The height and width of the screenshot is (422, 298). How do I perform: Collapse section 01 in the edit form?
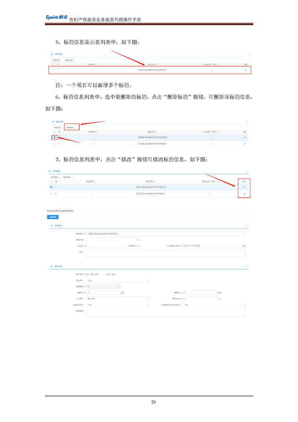[x=247, y=226]
